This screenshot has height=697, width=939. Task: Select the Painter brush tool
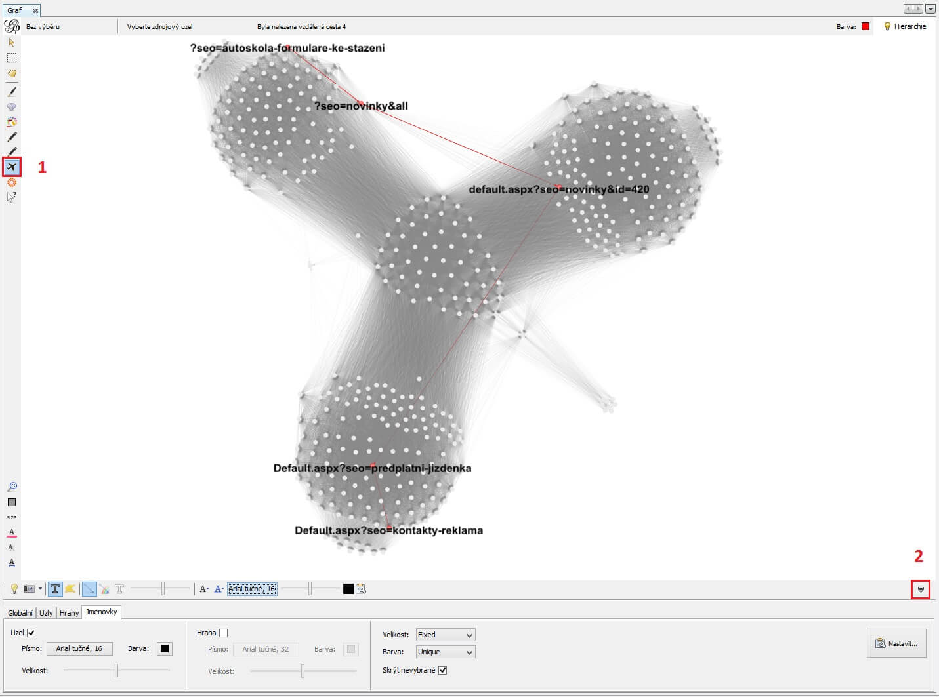click(11, 91)
